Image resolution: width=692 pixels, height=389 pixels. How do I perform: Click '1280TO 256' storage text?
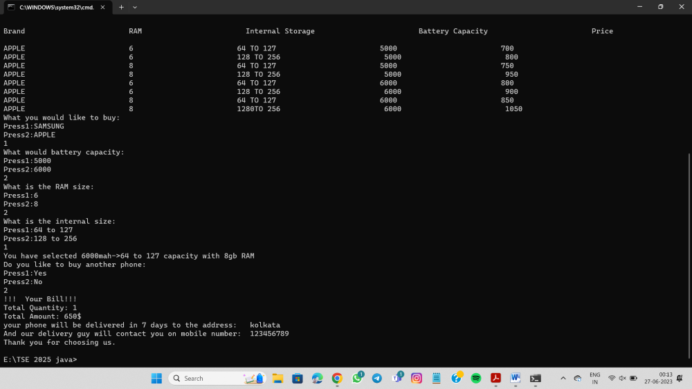click(x=259, y=108)
